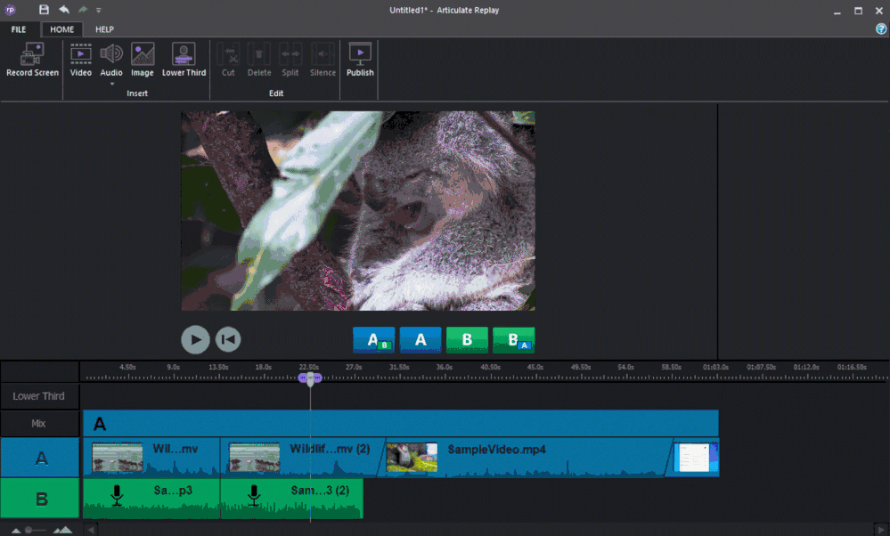The width and height of the screenshot is (890, 536).
Task: Show only track A in mix
Action: pos(421,340)
